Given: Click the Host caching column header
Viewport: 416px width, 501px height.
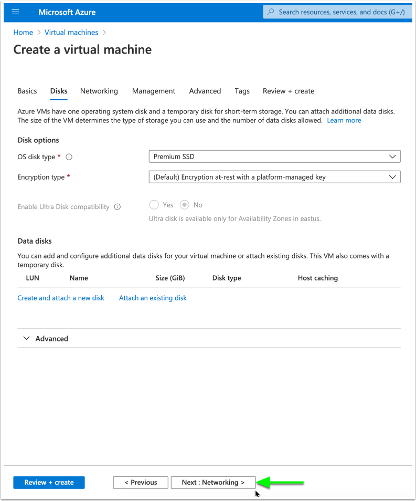Looking at the screenshot, I should (318, 278).
